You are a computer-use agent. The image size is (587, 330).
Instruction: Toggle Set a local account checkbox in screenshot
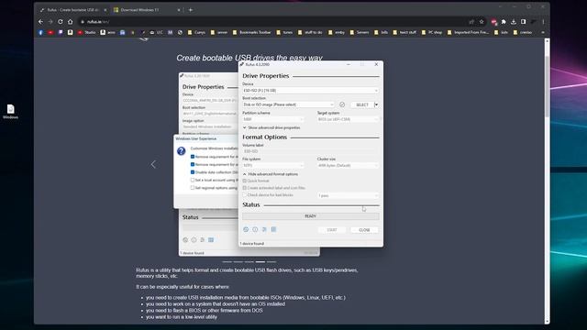193,180
